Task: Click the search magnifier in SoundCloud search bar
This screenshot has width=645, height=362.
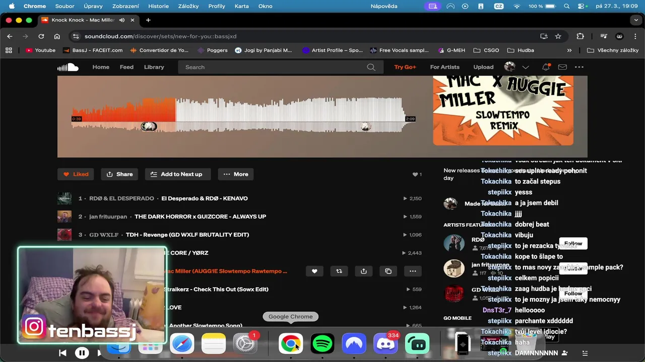Action: 371,67
